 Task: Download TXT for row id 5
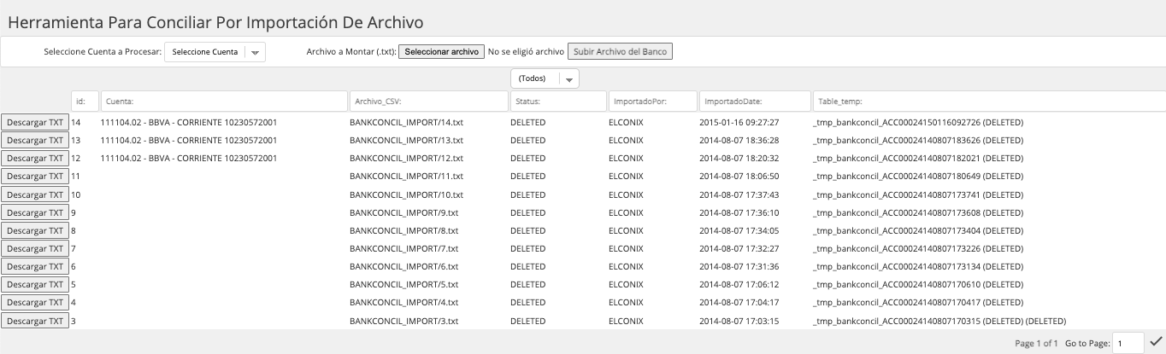tap(35, 285)
